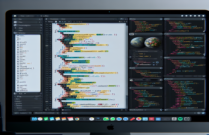Toggle the first line-number gutter marker in editor

click(47, 24)
